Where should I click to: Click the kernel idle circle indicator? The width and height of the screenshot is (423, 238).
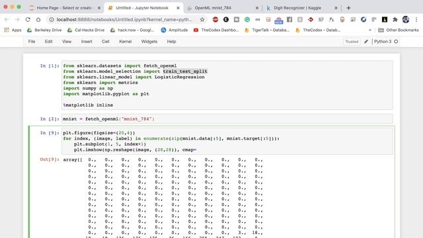[x=396, y=42]
